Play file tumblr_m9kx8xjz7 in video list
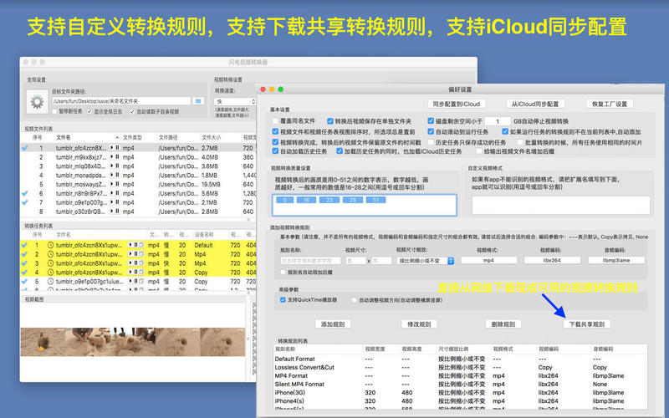669x418 pixels. 112,156
